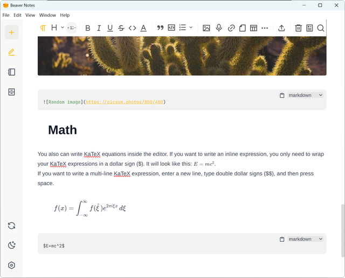Open the Edit menu
The width and height of the screenshot is (345, 278).
(17, 15)
